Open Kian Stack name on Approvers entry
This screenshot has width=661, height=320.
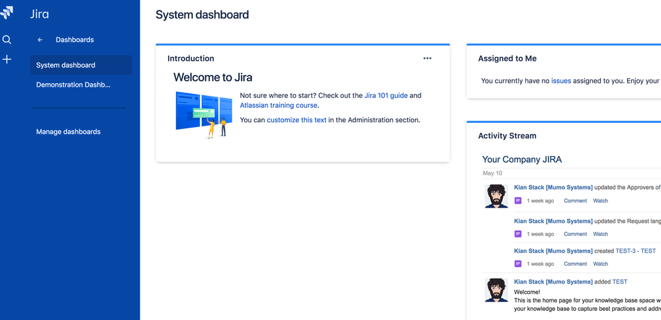[x=554, y=187]
